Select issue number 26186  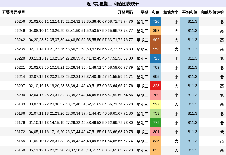click(x=20, y=113)
